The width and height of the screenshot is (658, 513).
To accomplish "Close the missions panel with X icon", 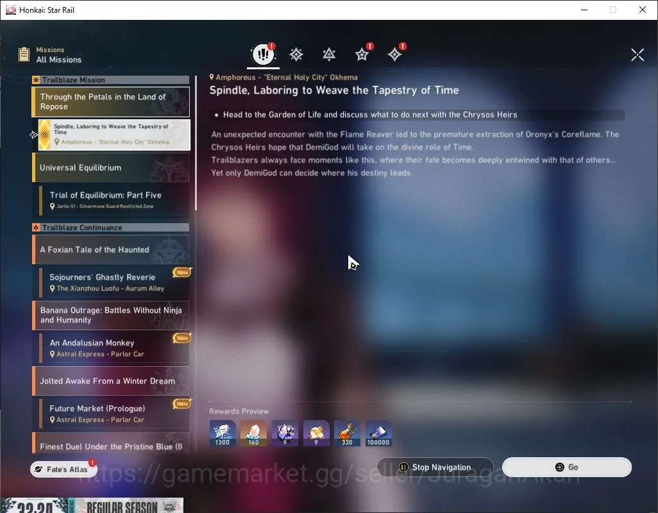I will click(x=637, y=55).
